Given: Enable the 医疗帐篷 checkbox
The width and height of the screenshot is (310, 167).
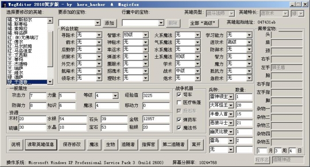Looking at the screenshot, I should [x=179, y=102].
